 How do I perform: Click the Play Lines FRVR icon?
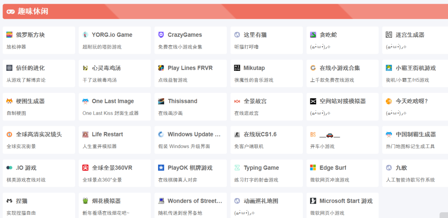[x=161, y=68]
